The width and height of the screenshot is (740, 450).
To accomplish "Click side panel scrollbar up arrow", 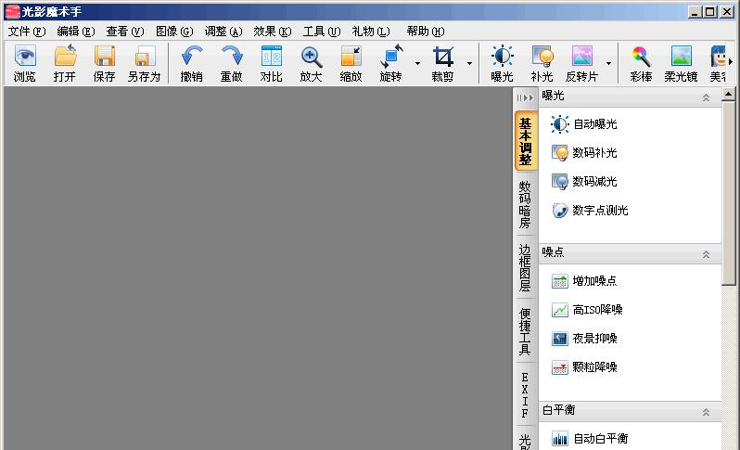I will [729, 94].
